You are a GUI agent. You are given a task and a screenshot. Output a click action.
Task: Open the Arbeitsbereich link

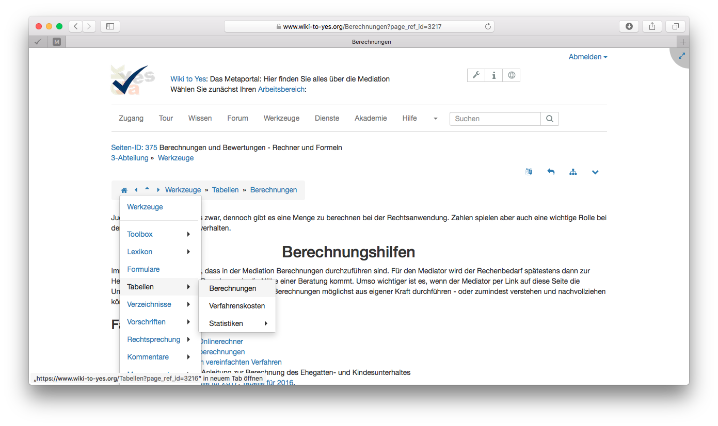tap(281, 89)
